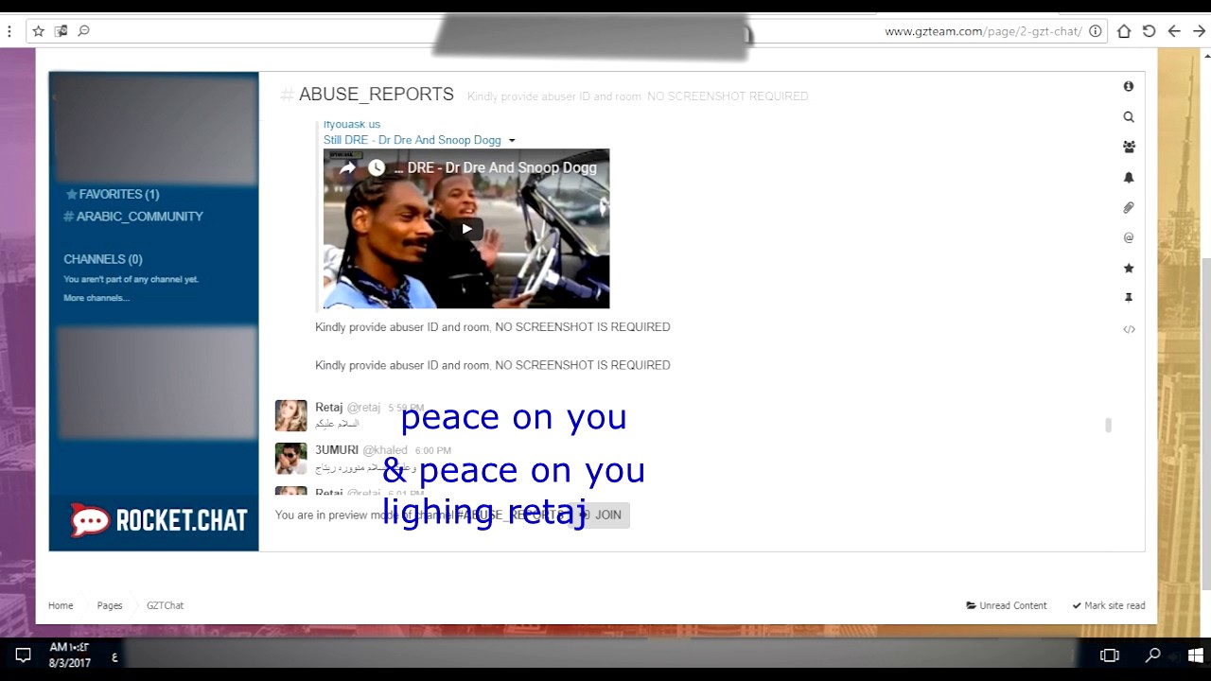The width and height of the screenshot is (1211, 681).
Task: Click Mark site read
Action: 1109,605
